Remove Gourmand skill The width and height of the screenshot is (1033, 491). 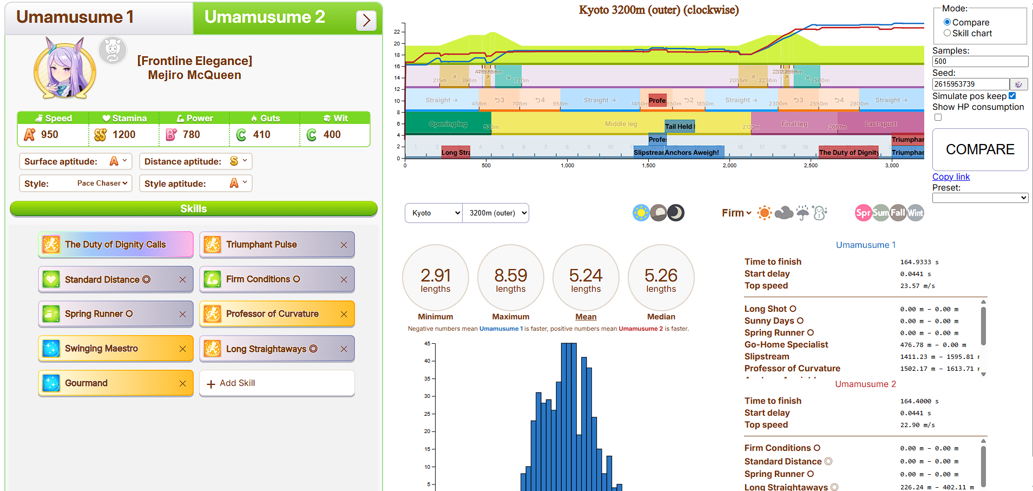(x=182, y=384)
